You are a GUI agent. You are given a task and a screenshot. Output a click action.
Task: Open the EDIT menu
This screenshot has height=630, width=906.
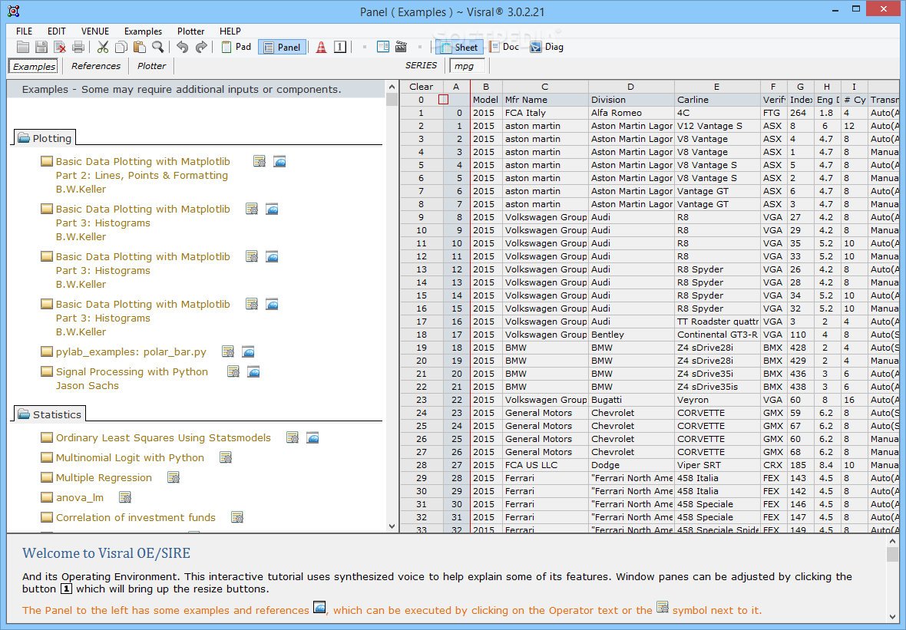(57, 31)
